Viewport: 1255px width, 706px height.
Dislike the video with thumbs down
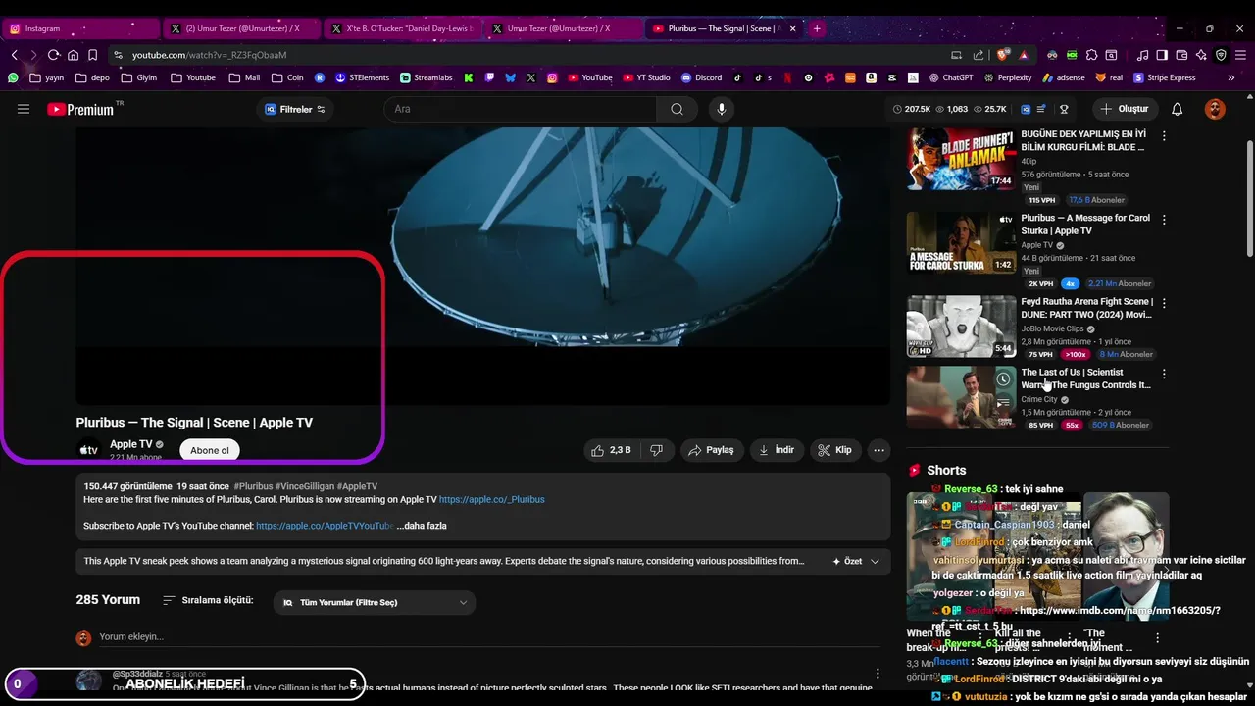[656, 450]
